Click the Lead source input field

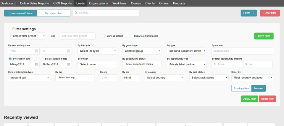(242, 51)
